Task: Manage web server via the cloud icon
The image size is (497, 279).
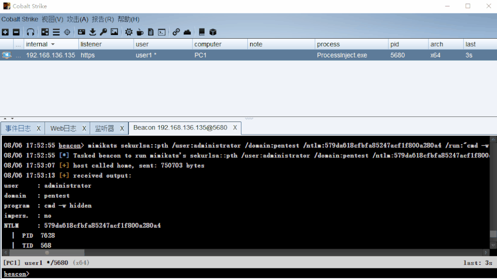Action: (x=187, y=32)
